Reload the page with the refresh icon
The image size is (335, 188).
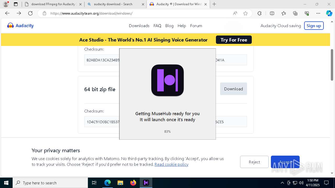click(x=30, y=13)
